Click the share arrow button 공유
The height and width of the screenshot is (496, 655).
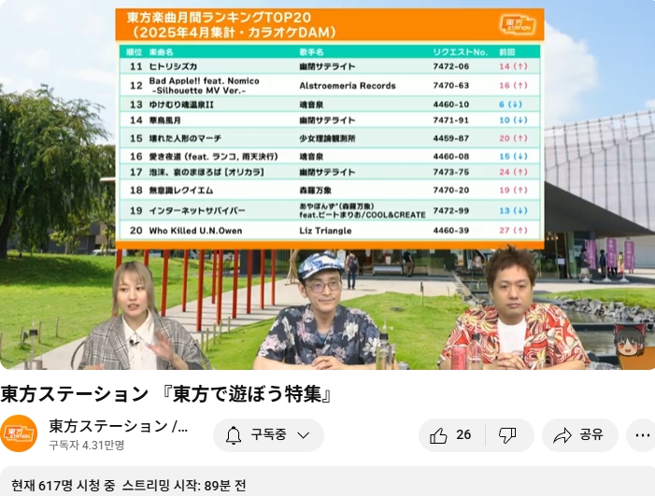pyautogui.click(x=579, y=435)
